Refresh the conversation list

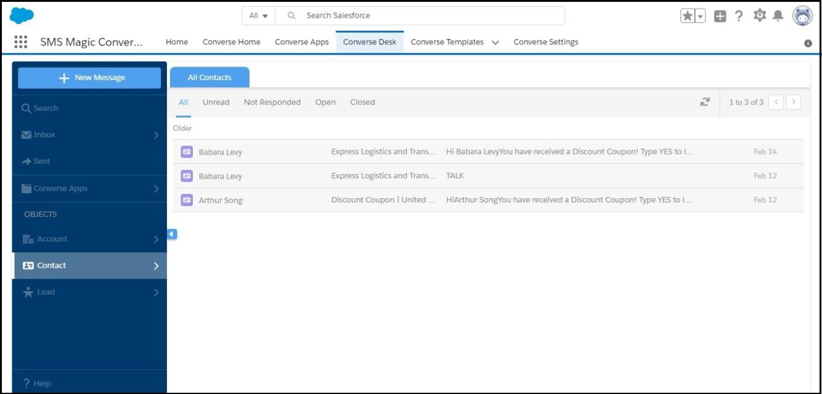(705, 102)
